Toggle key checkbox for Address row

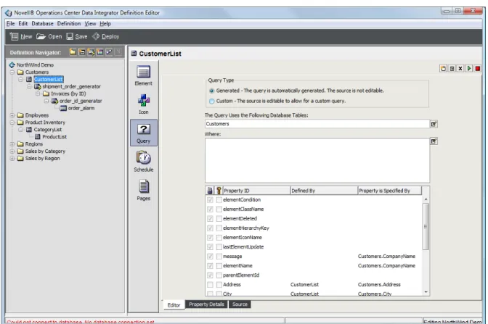pyautogui.click(x=219, y=285)
